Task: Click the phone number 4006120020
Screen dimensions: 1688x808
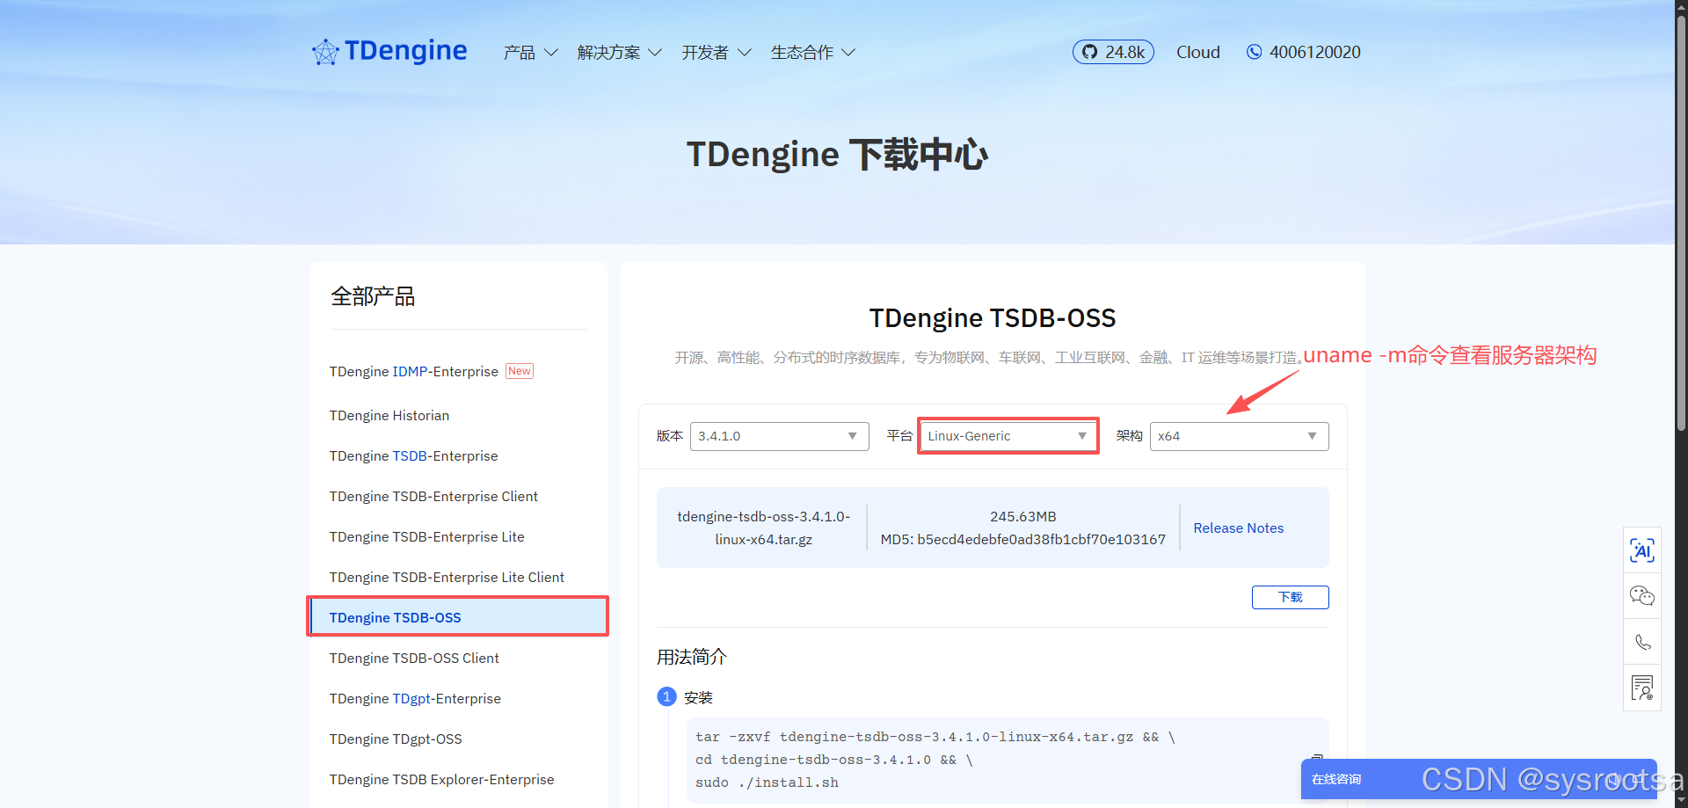Action: click(x=1314, y=52)
